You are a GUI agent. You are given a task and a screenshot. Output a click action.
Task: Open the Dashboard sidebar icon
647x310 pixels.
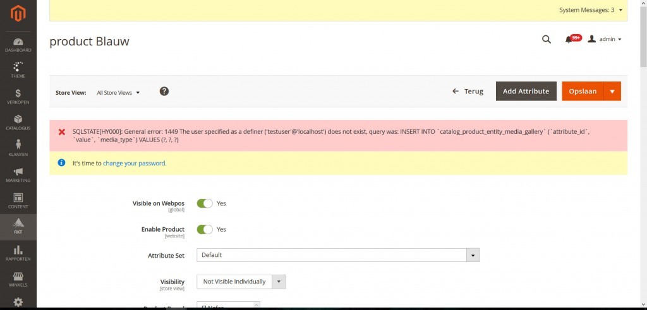[18, 45]
